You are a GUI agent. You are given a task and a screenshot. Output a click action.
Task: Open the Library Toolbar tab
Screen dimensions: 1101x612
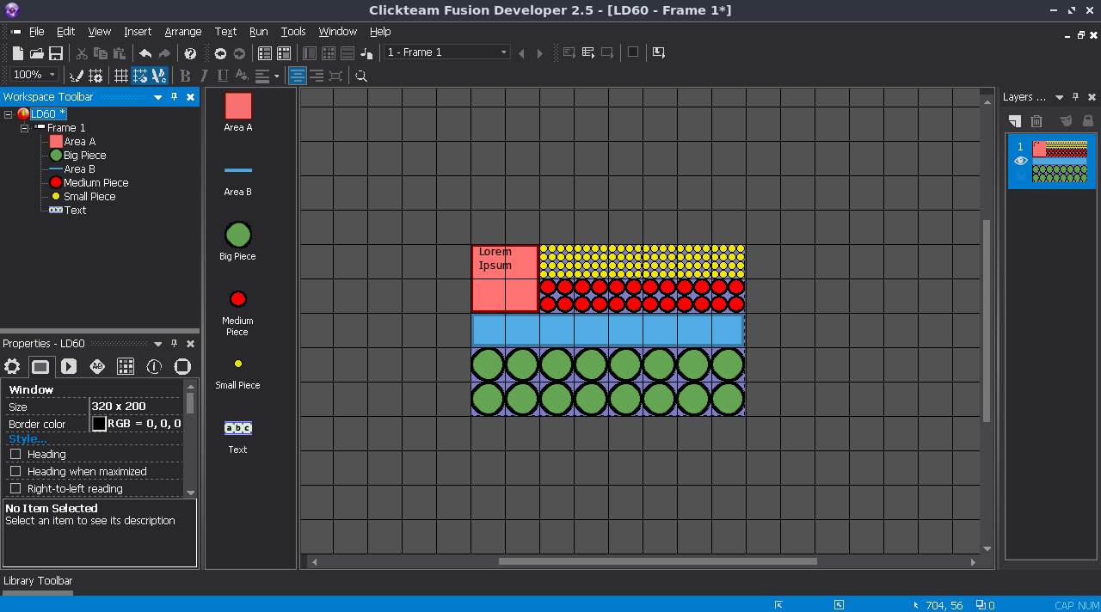coord(38,581)
